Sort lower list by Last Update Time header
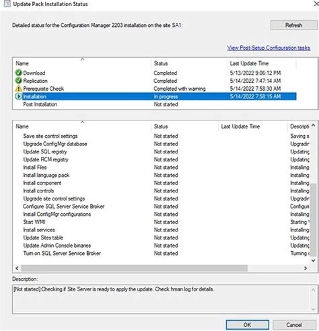Viewport: 319px width, 331px height. 253,126
